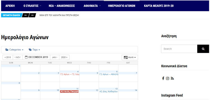Open the Instagram social icon
Viewport: 210px width, 100px height.
167,79
